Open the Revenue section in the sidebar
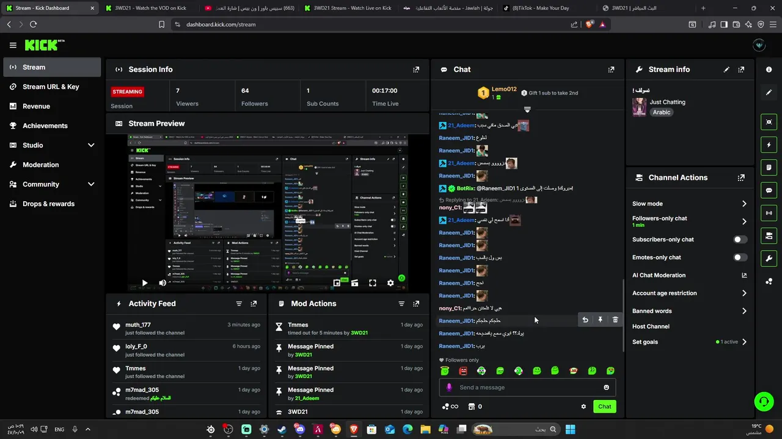Screen dimensions: 782x439 pos(52,106)
